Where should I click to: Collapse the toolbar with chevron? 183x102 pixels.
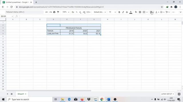(180, 12)
